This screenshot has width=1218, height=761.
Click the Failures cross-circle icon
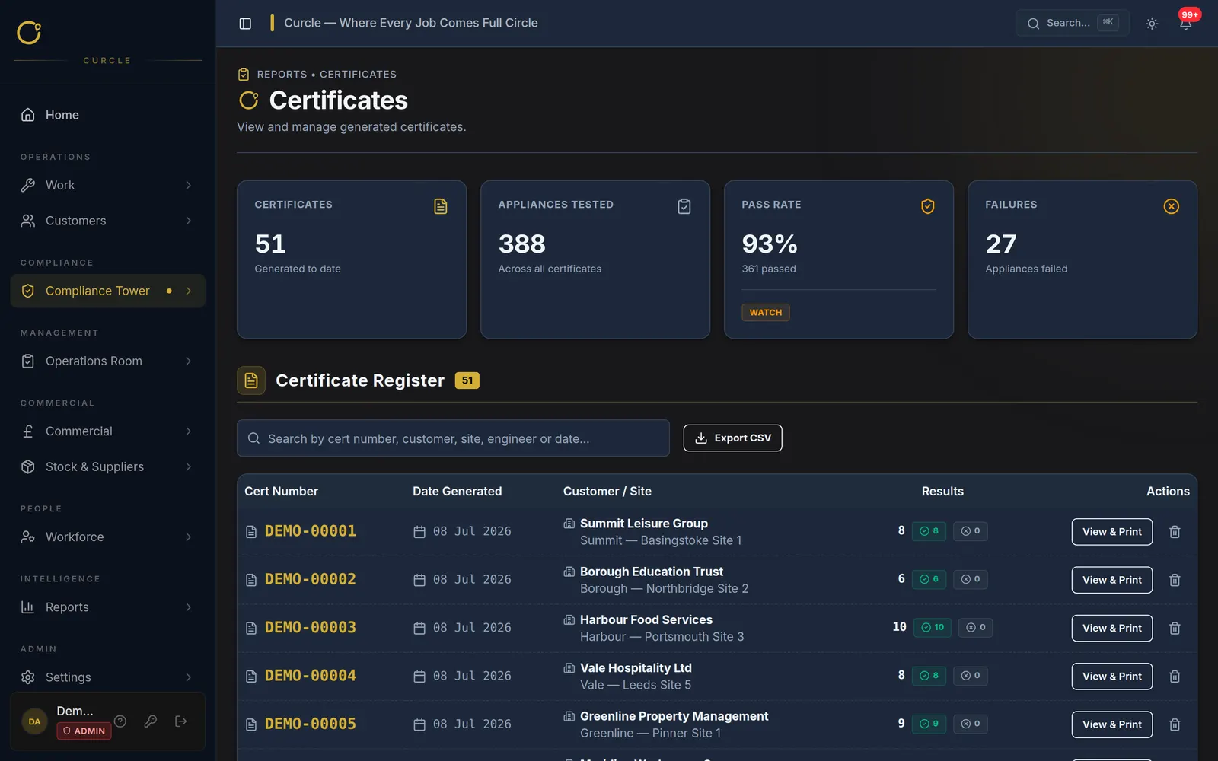[x=1172, y=206]
